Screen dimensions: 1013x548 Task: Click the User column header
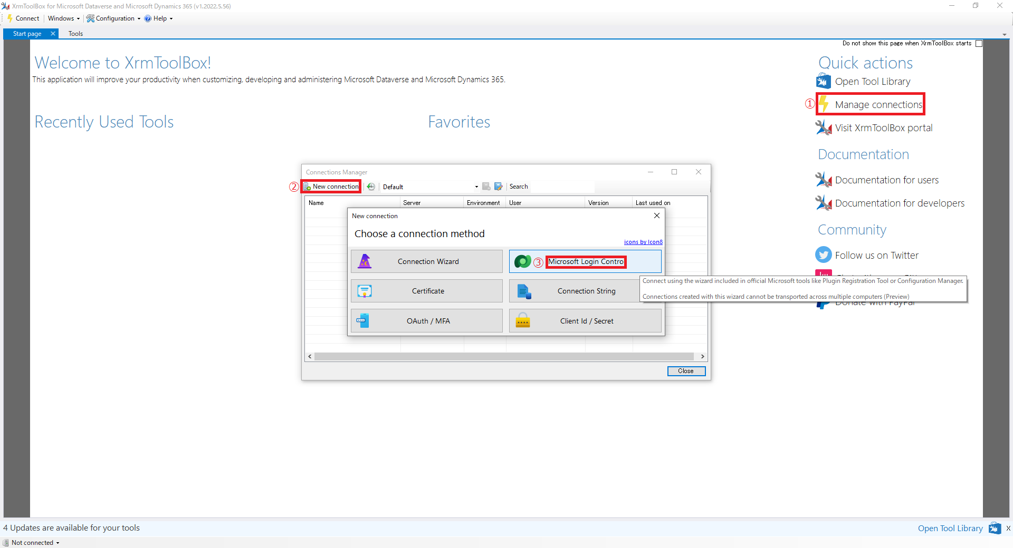546,203
